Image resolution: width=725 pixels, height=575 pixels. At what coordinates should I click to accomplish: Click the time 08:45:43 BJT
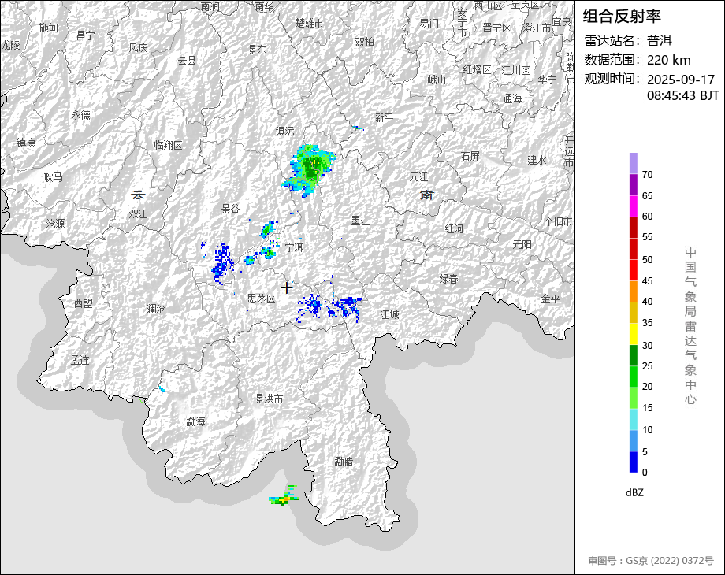coord(683,95)
